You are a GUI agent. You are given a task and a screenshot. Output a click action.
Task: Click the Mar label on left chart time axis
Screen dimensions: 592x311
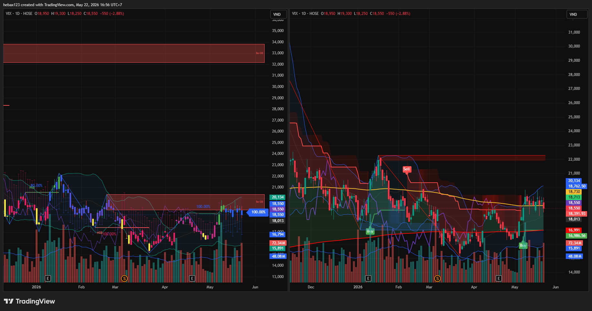point(115,287)
